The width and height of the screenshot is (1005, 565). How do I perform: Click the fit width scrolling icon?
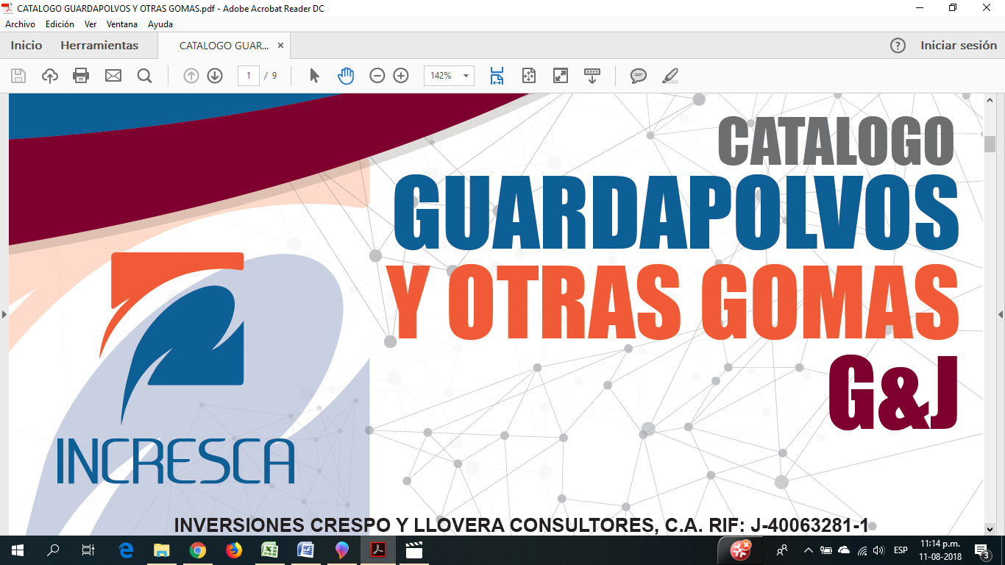pos(497,75)
